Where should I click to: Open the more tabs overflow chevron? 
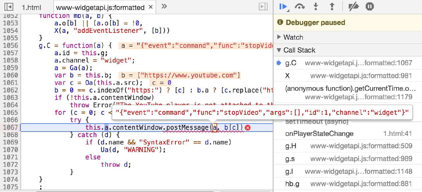point(164,6)
